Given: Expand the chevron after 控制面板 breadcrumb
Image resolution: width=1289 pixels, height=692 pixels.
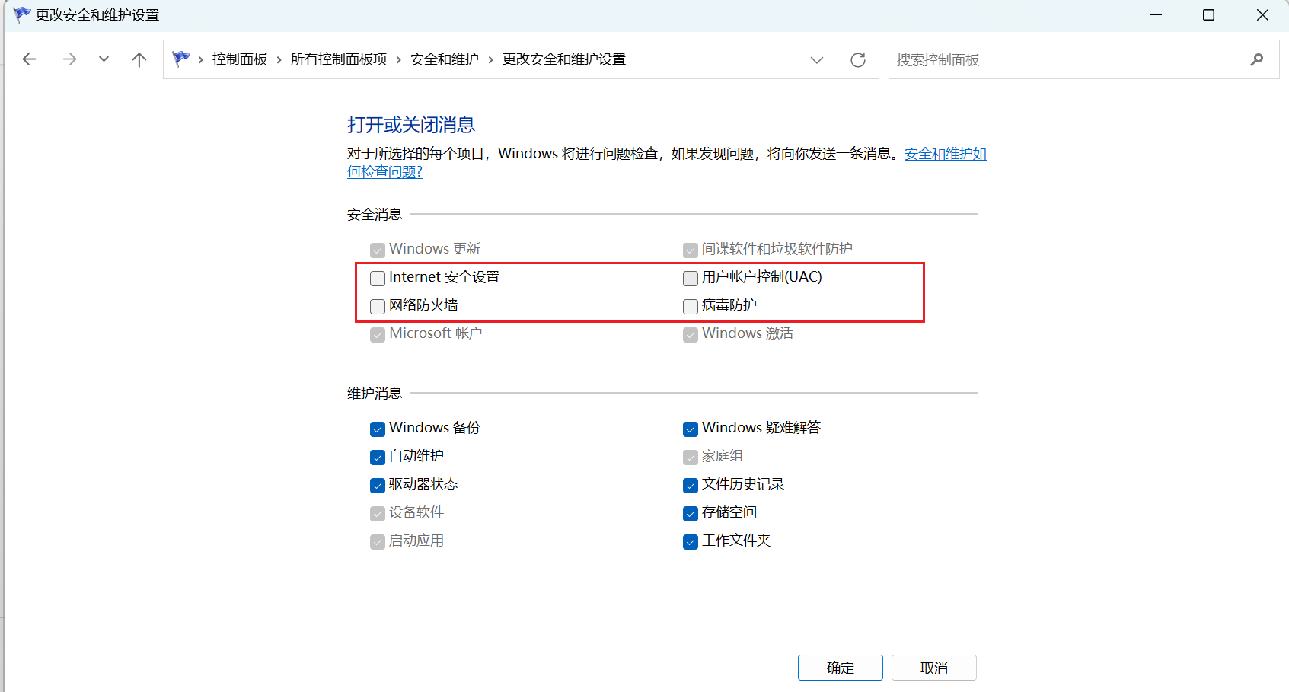Looking at the screenshot, I should pos(279,59).
